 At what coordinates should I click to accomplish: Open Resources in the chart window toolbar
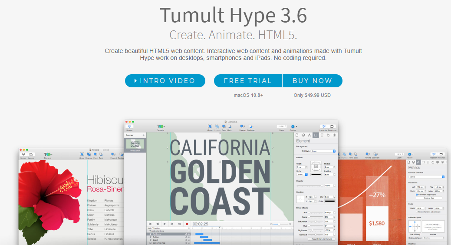(x=441, y=154)
